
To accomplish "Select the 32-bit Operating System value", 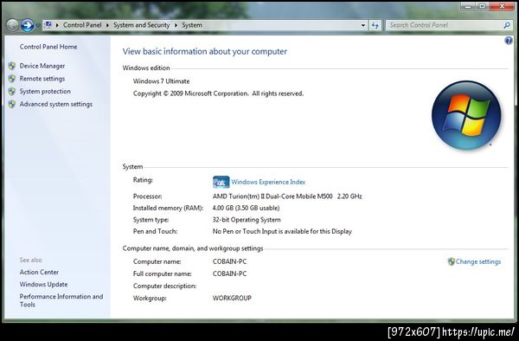I will (247, 220).
